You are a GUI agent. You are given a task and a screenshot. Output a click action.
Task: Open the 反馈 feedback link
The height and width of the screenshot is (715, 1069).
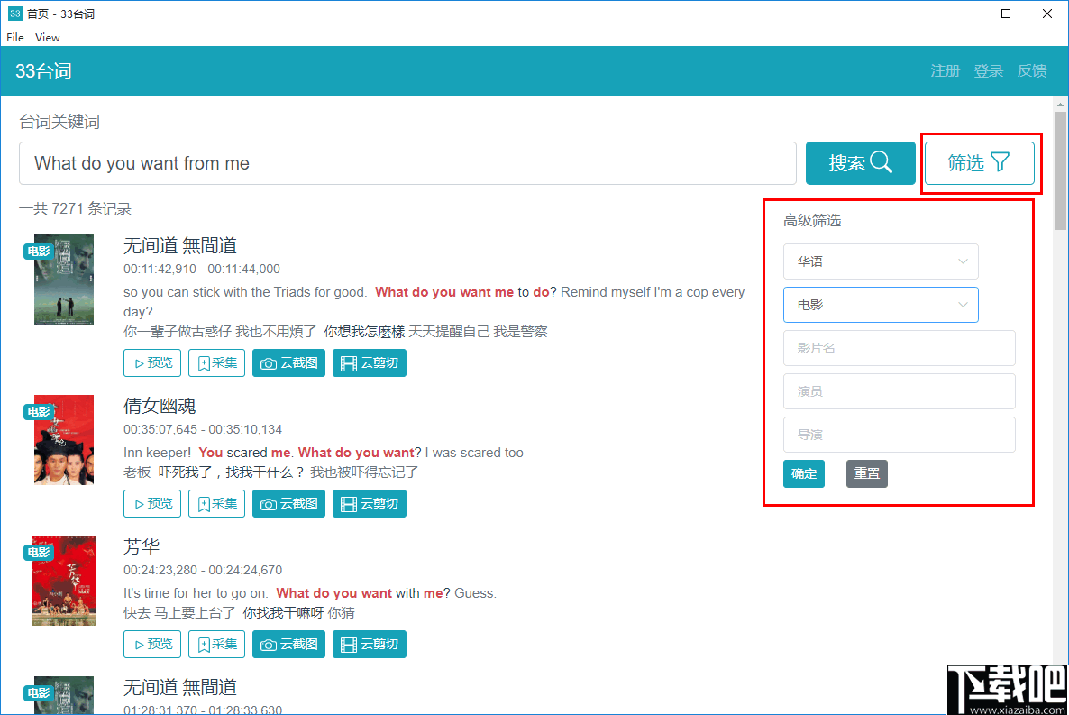[x=1032, y=71]
